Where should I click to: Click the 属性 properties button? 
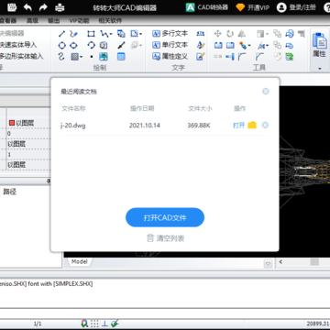tap(319, 45)
